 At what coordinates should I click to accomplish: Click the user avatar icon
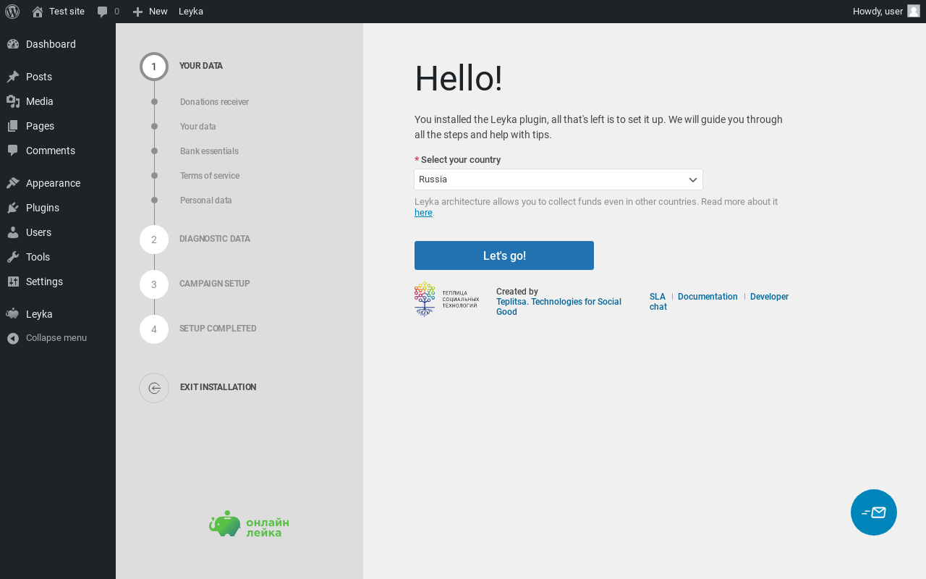914,11
